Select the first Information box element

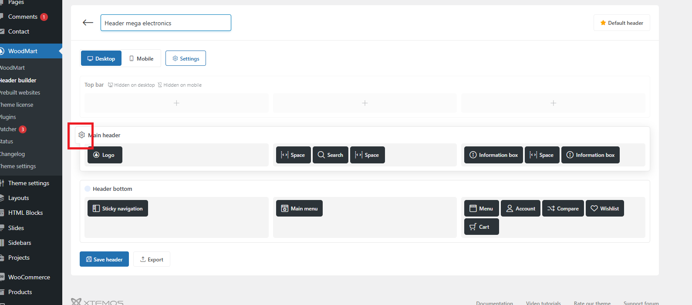click(x=494, y=155)
